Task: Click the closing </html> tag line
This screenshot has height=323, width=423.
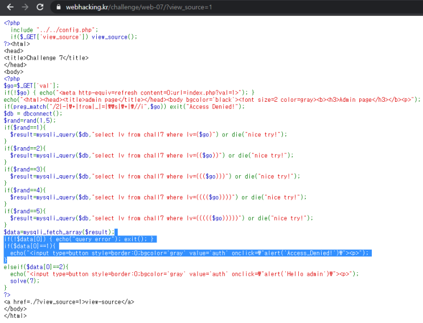Action: (x=15, y=316)
